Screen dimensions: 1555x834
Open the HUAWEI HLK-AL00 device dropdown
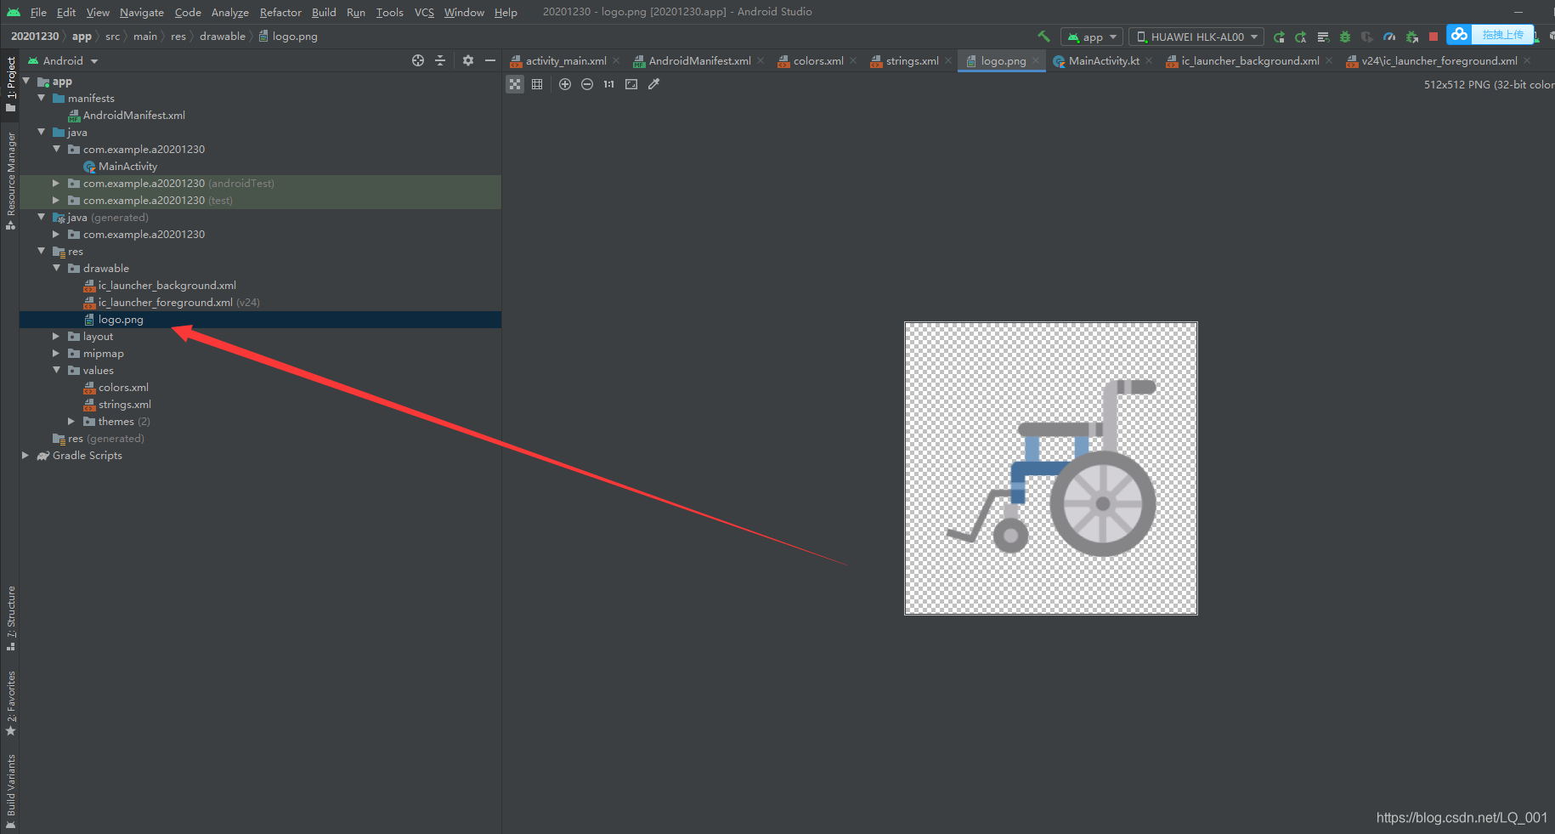coord(1197,37)
